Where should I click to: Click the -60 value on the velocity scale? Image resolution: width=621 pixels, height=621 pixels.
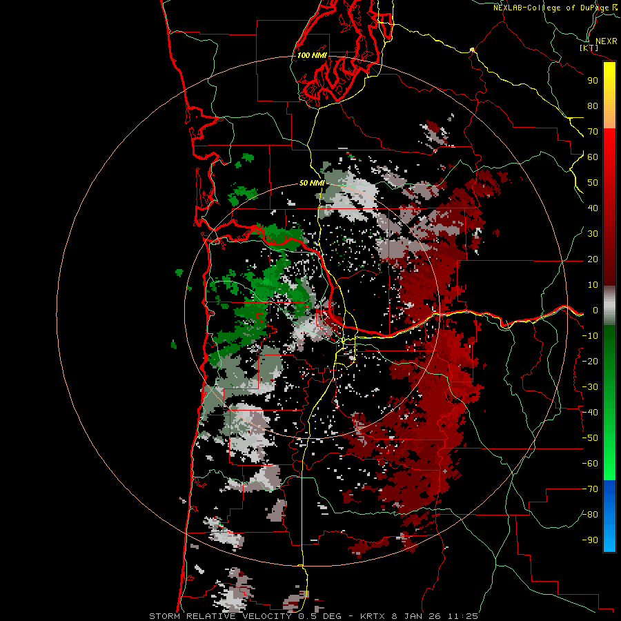[x=590, y=464]
